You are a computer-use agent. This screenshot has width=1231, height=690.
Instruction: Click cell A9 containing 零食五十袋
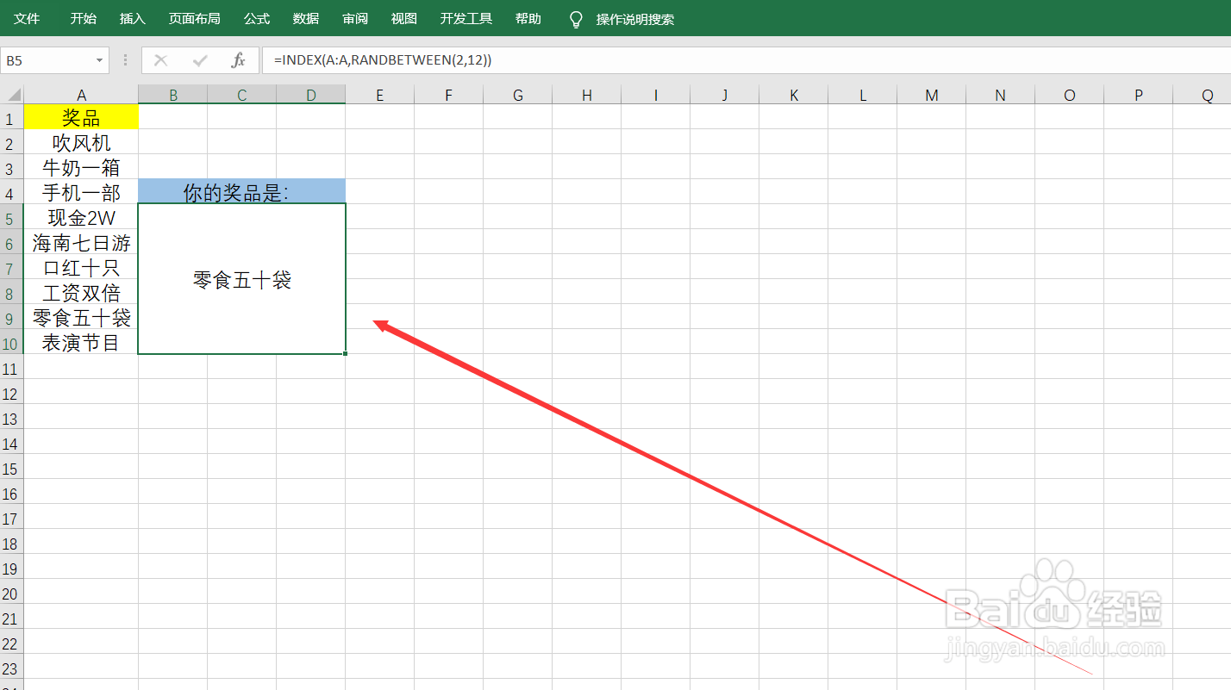click(x=81, y=317)
